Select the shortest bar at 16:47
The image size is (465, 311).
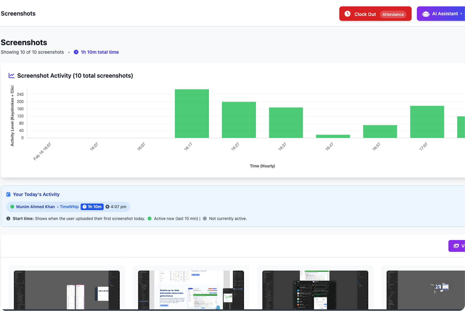tap(333, 136)
